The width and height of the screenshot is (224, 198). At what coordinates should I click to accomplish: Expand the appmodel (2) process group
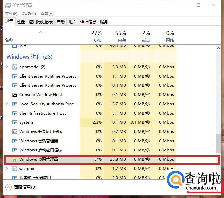click(x=7, y=67)
